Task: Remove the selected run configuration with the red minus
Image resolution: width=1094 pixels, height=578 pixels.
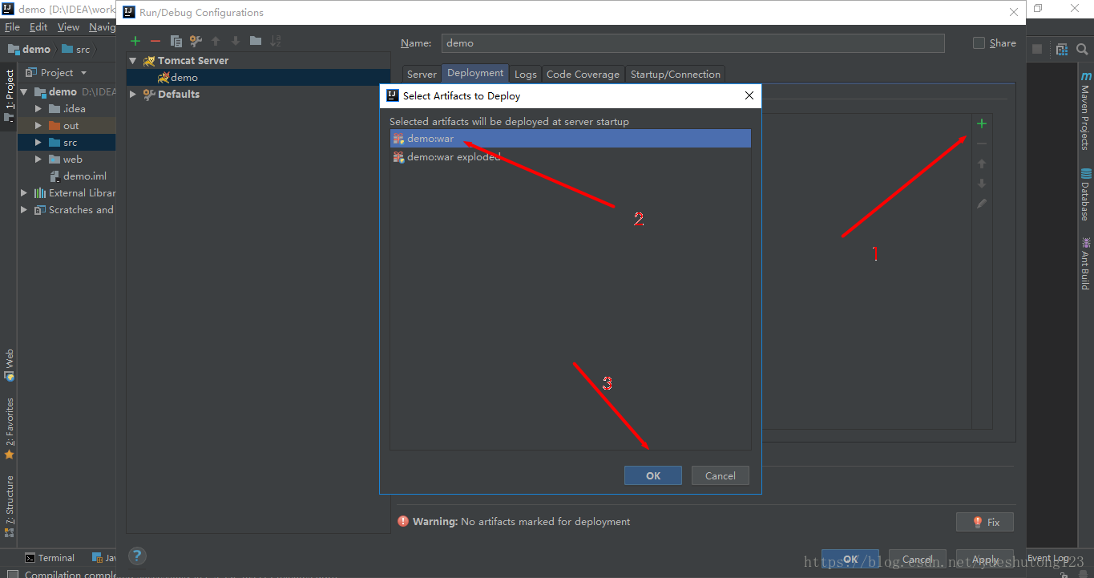Action: (155, 41)
